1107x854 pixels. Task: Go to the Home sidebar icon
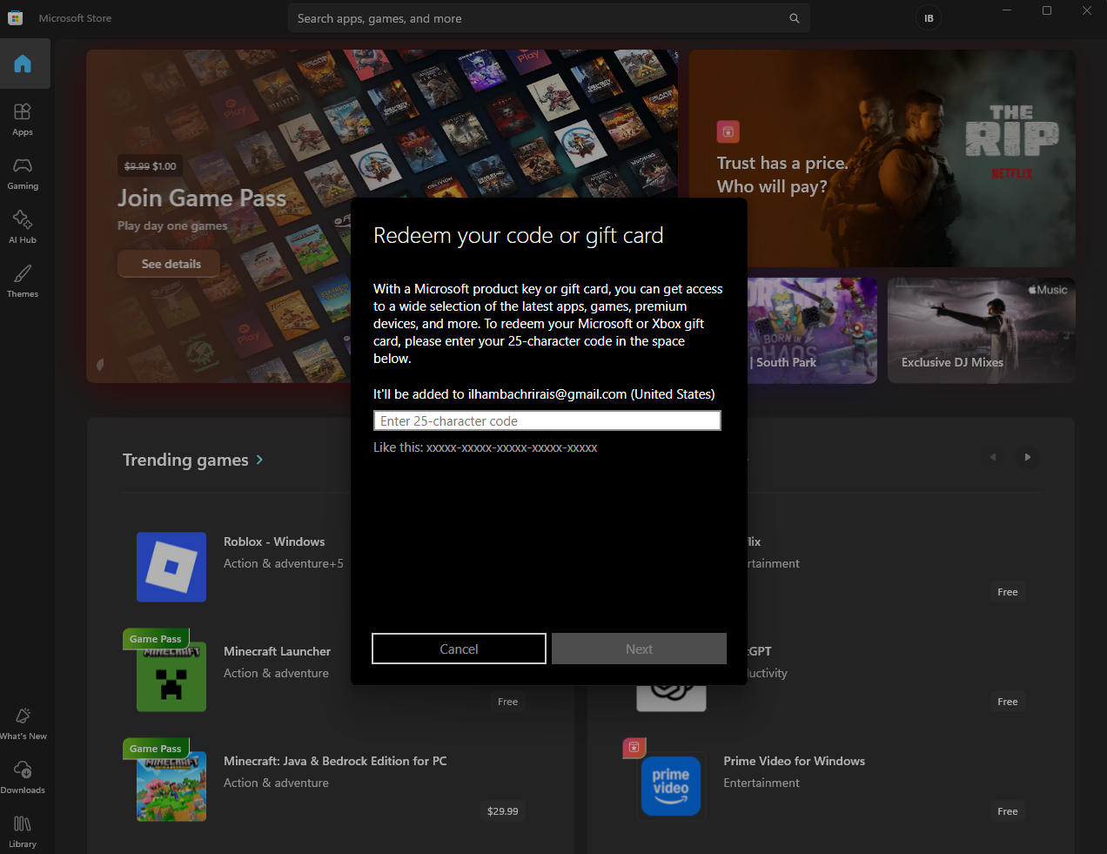(x=23, y=64)
